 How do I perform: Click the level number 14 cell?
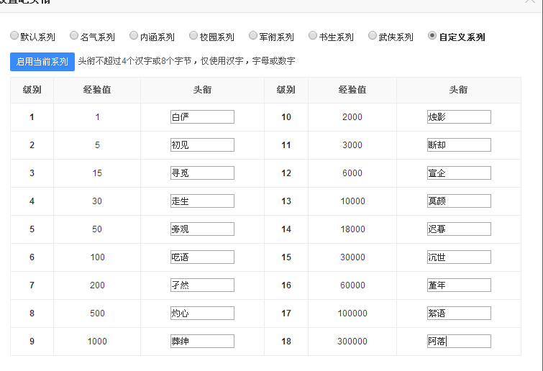pos(286,229)
